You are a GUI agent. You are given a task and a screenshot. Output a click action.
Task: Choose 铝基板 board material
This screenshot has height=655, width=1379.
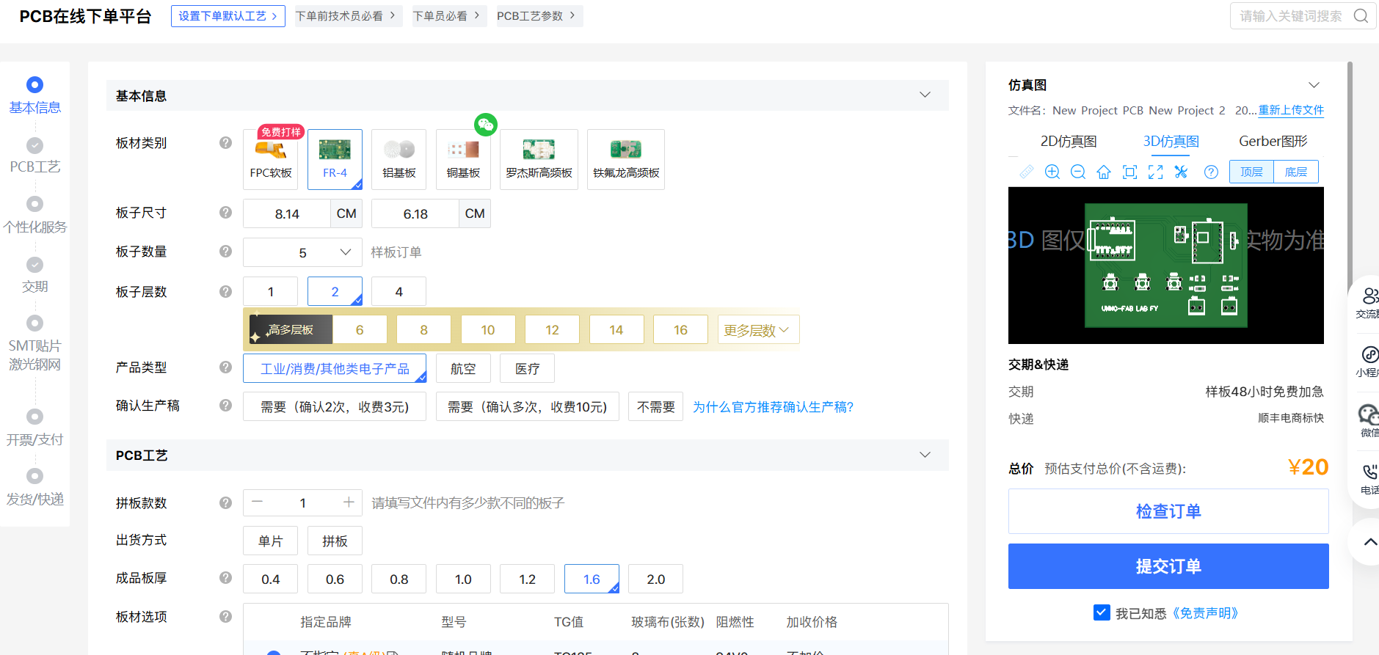click(399, 159)
